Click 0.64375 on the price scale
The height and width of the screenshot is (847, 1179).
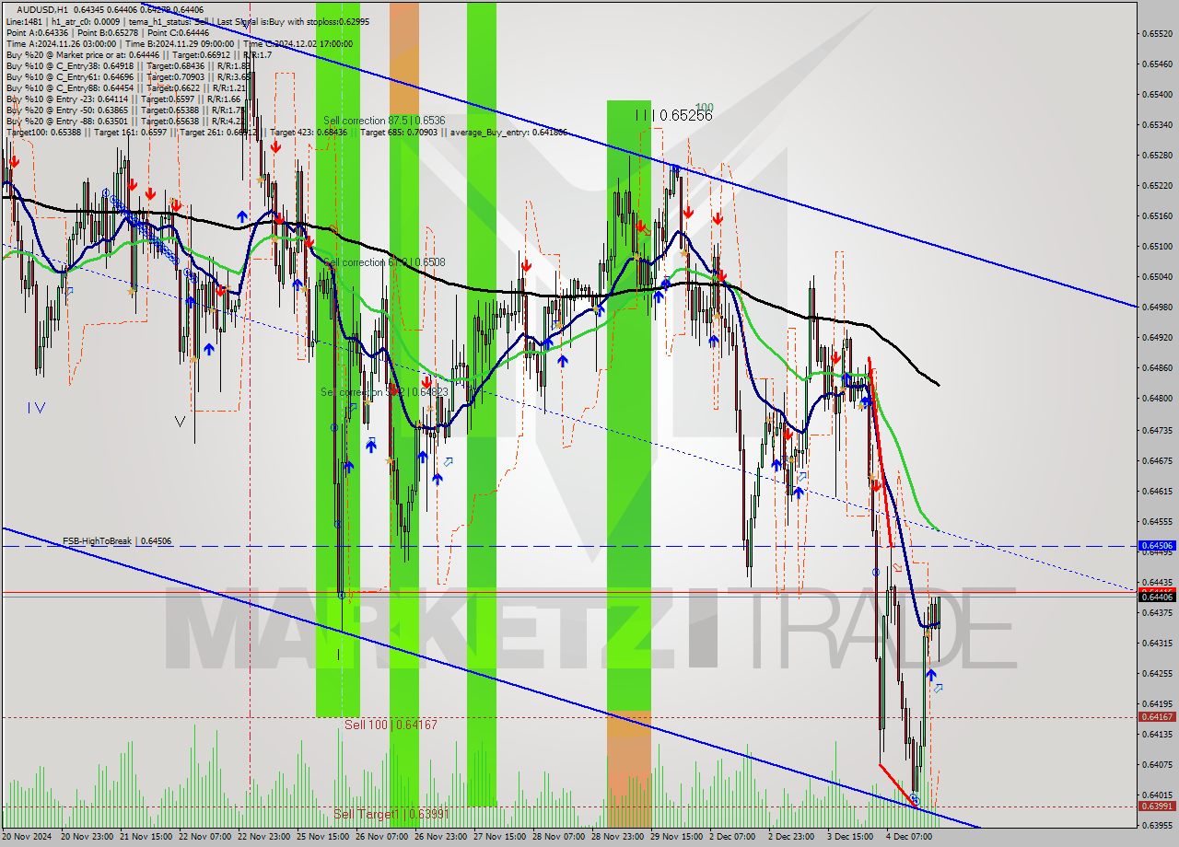[1157, 612]
